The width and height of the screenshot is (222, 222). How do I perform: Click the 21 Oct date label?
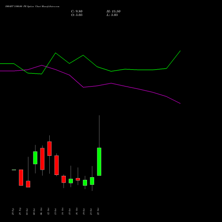[x=91, y=211]
